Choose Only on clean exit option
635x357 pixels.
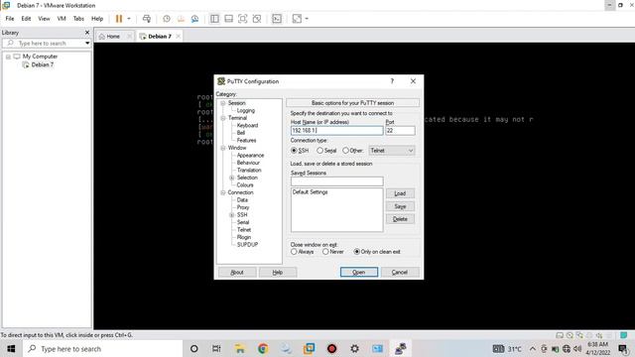357,252
